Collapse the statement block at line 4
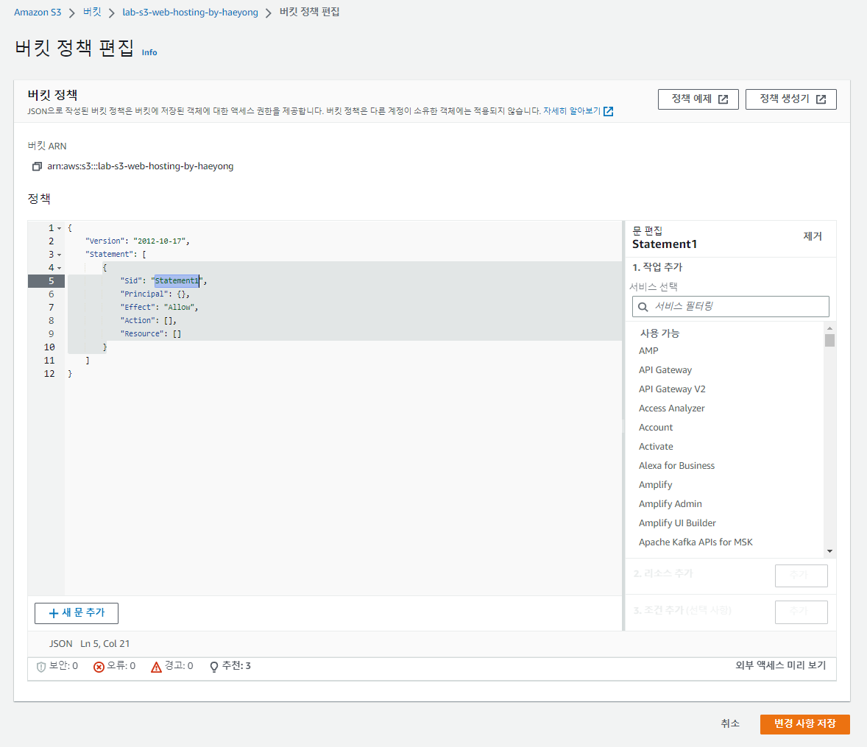867x747 pixels. 58,266
